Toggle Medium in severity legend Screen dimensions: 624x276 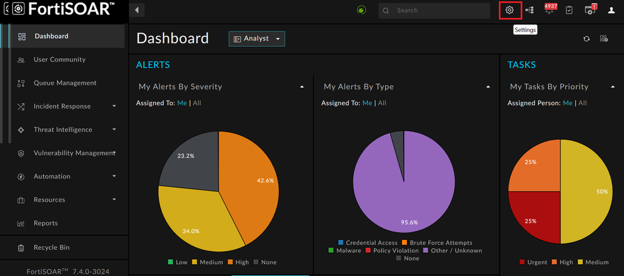point(208,262)
